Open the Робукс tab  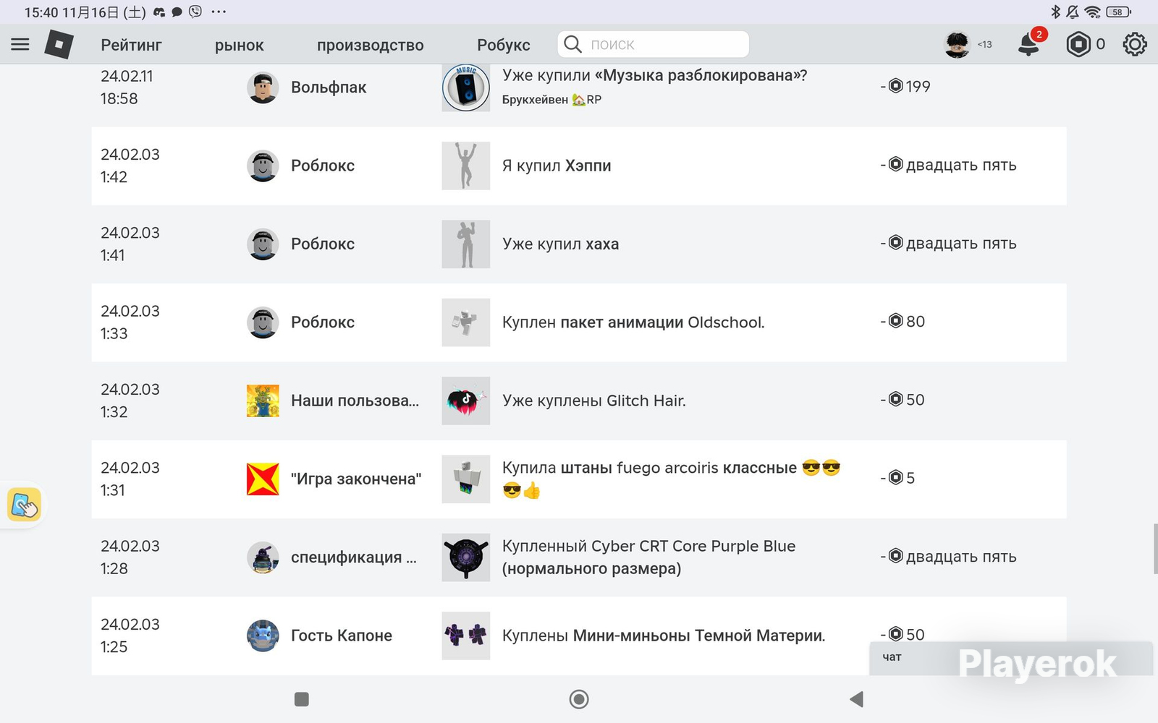[504, 45]
